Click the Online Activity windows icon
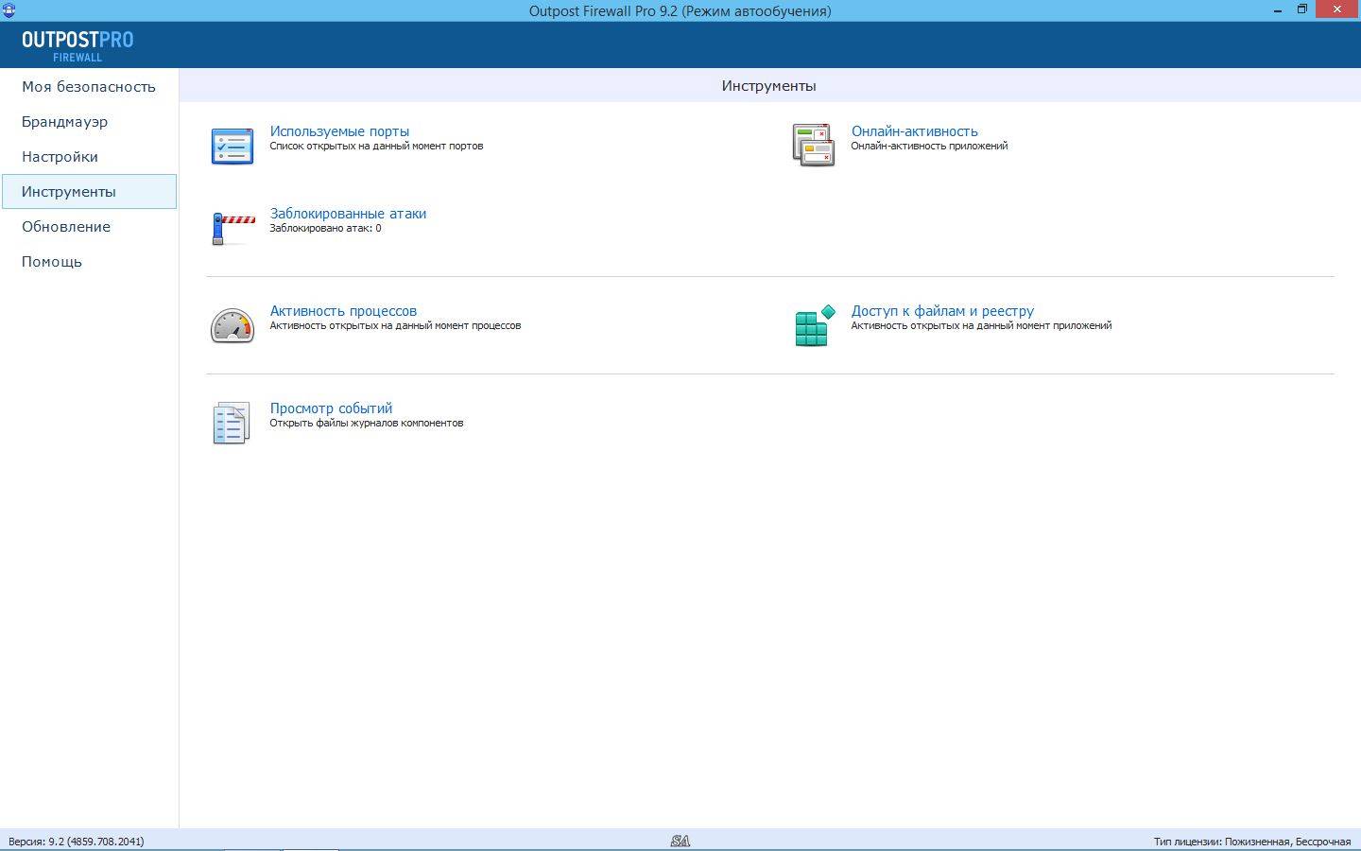1361x851 pixels. click(814, 146)
